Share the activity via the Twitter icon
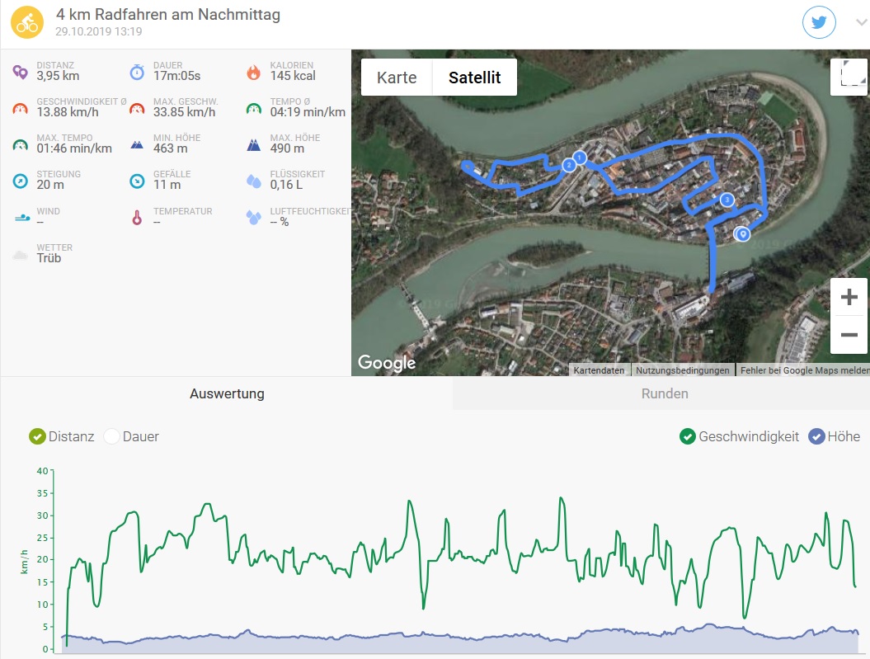Viewport: 870px width, 659px height. click(818, 22)
